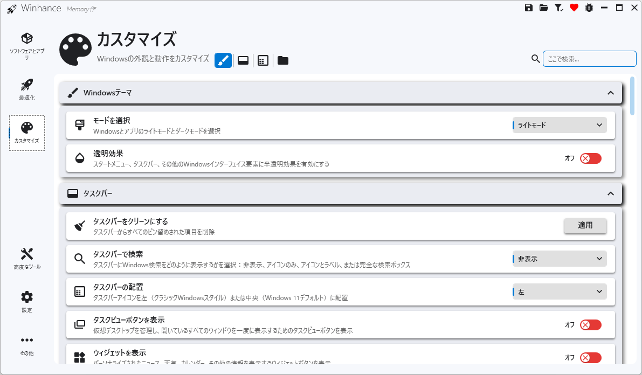The height and width of the screenshot is (375, 642).
Task: Jump to taskbar section via header icon
Action: click(243, 60)
